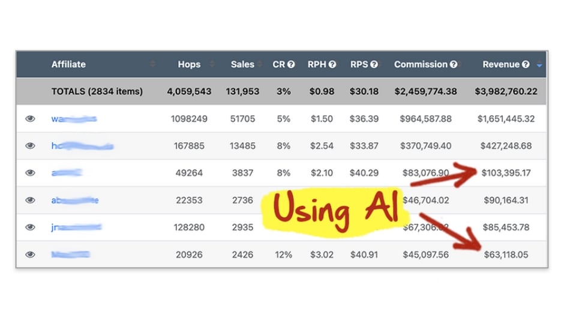Screen dimensions: 564x324
Task: Open the blurred affiliate link in the 49264 hops row
Action: 67,173
